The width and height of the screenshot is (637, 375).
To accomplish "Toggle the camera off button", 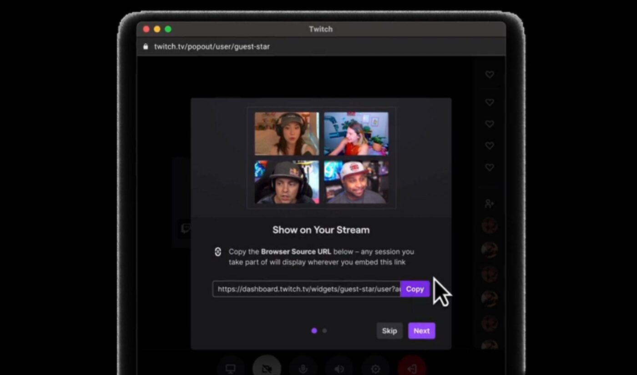I will click(x=267, y=368).
